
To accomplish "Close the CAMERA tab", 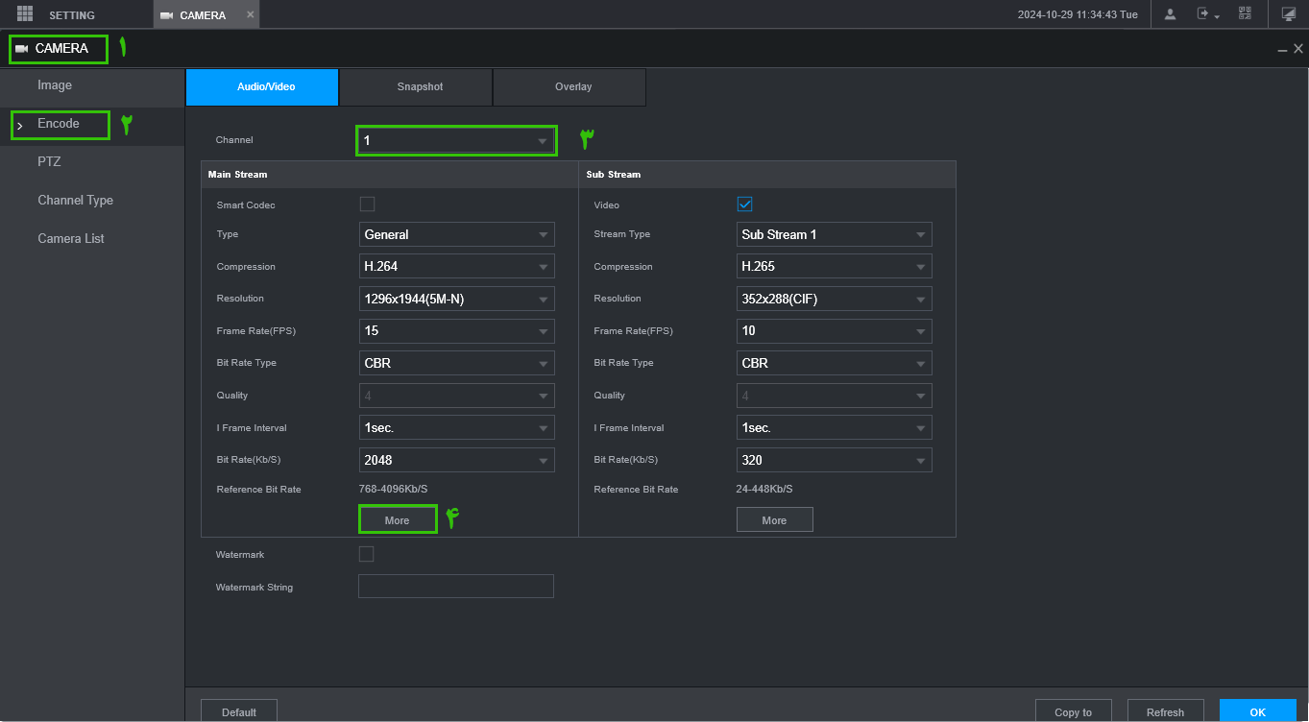I will tap(251, 14).
